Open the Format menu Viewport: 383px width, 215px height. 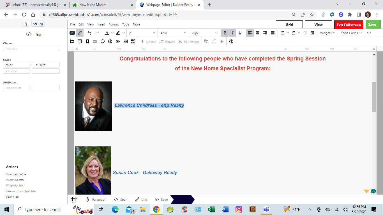tap(114, 24)
